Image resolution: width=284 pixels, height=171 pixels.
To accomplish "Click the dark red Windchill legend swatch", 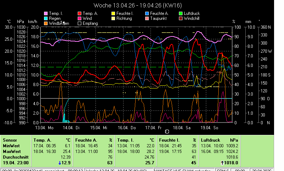I will (x=181, y=18).
